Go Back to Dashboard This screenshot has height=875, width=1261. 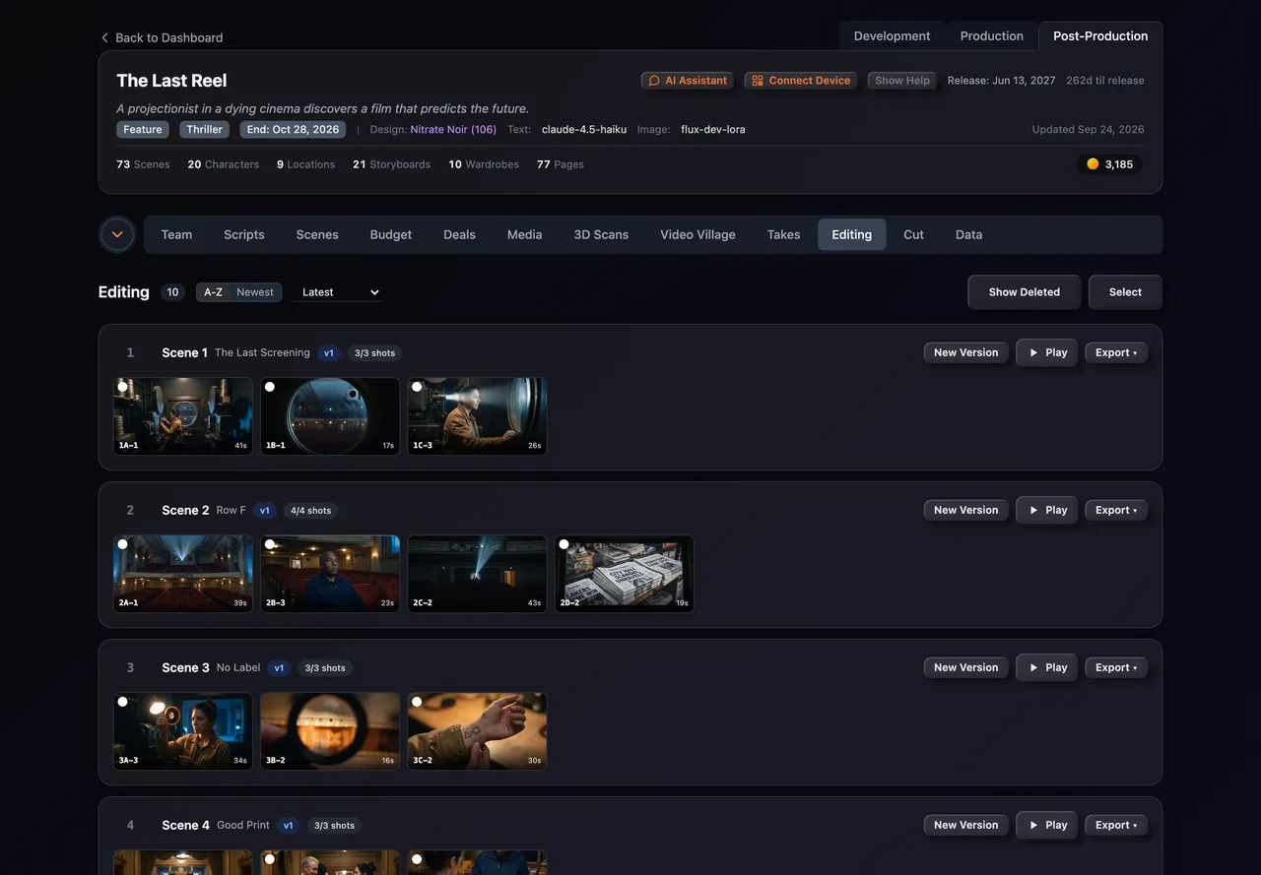coord(162,37)
